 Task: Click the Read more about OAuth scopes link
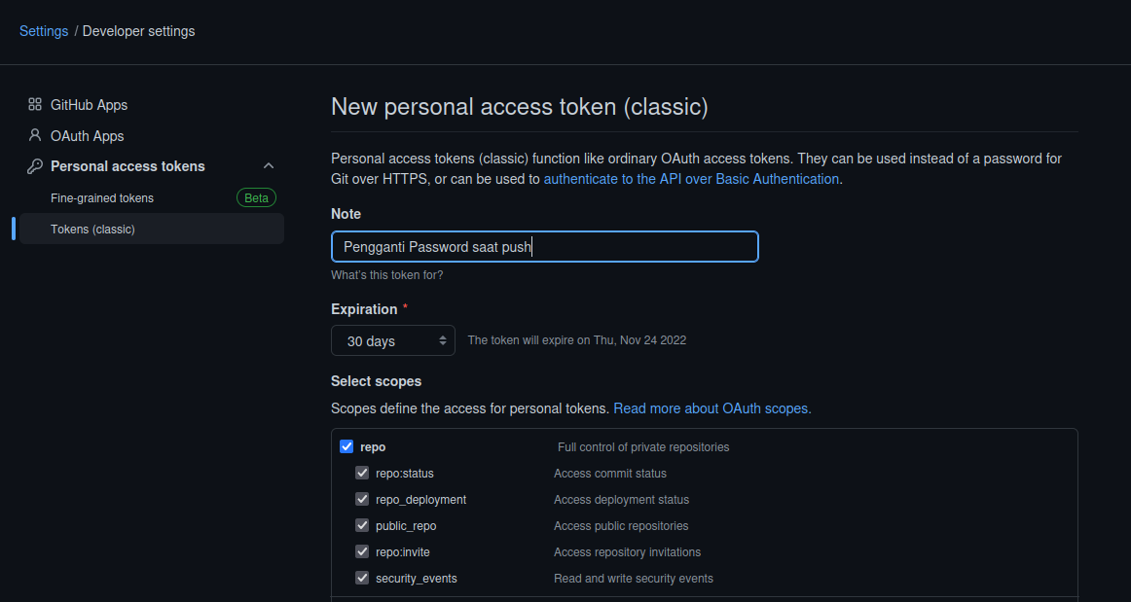(x=711, y=408)
